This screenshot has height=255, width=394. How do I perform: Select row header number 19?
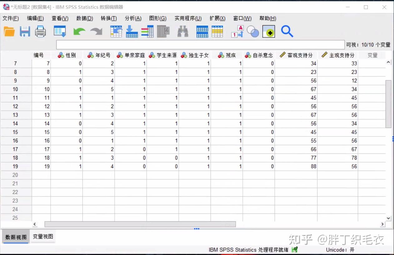(x=16, y=166)
